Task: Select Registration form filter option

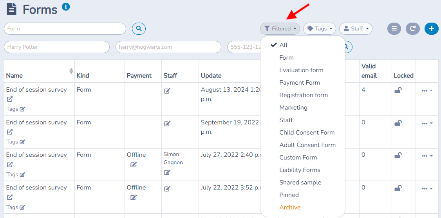Action: click(303, 95)
